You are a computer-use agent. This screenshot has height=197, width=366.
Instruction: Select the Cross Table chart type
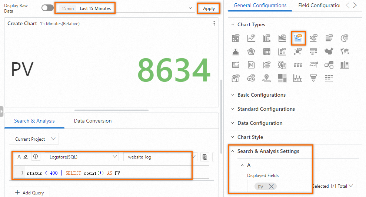click(x=267, y=51)
